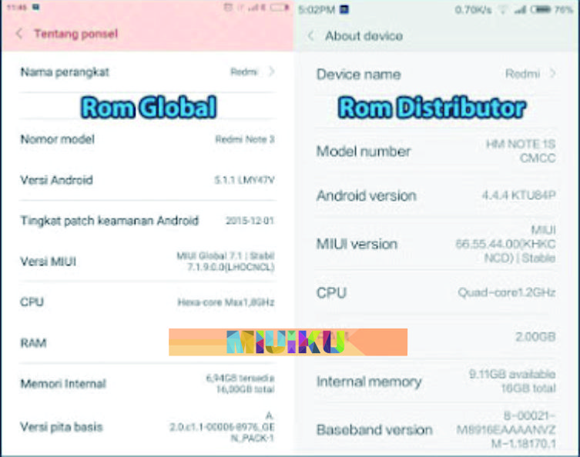The image size is (580, 457).
Task: Open Nama perangkat chevron arrow
Action: coord(271,71)
